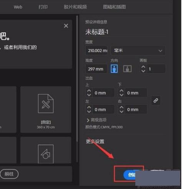Click the right bleed 0 mm field
The height and width of the screenshot is (189, 182).
[x=136, y=109]
